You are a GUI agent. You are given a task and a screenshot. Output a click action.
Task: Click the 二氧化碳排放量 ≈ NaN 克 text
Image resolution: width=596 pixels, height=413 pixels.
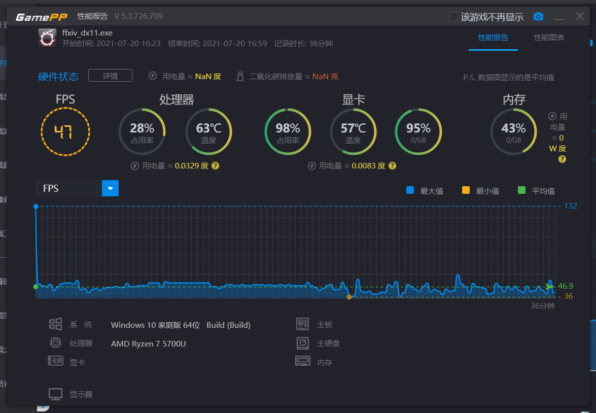point(294,77)
